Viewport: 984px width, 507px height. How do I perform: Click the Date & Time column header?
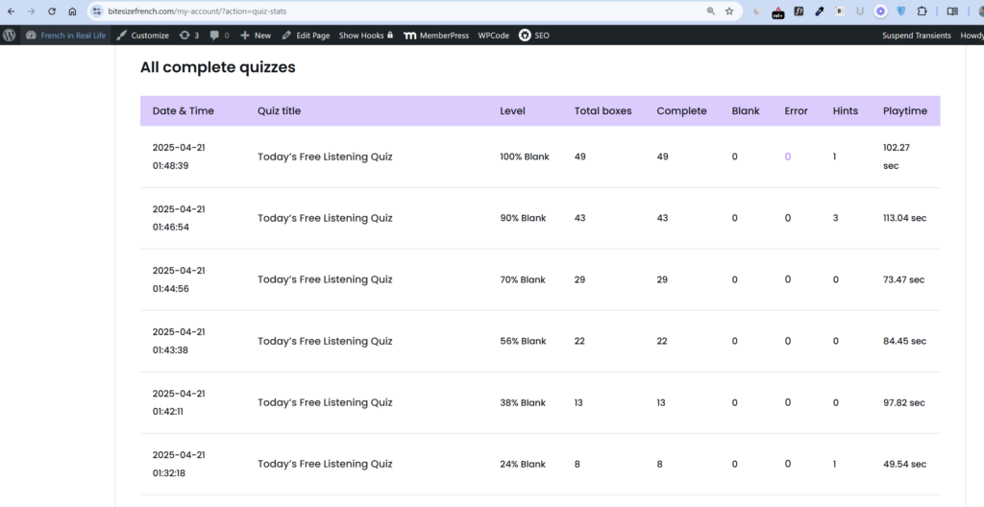pos(184,111)
